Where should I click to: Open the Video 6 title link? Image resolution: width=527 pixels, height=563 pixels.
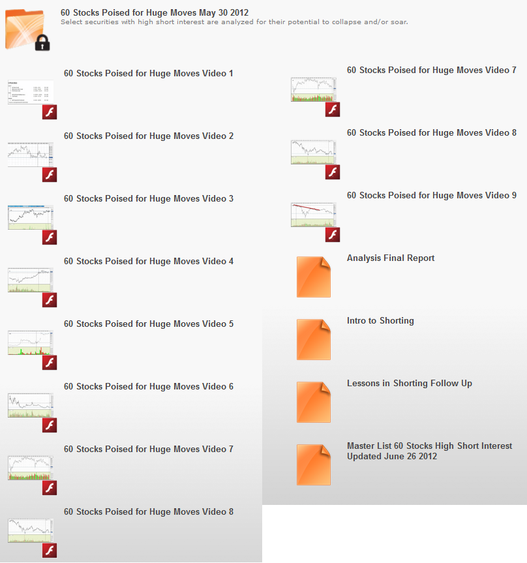(149, 387)
